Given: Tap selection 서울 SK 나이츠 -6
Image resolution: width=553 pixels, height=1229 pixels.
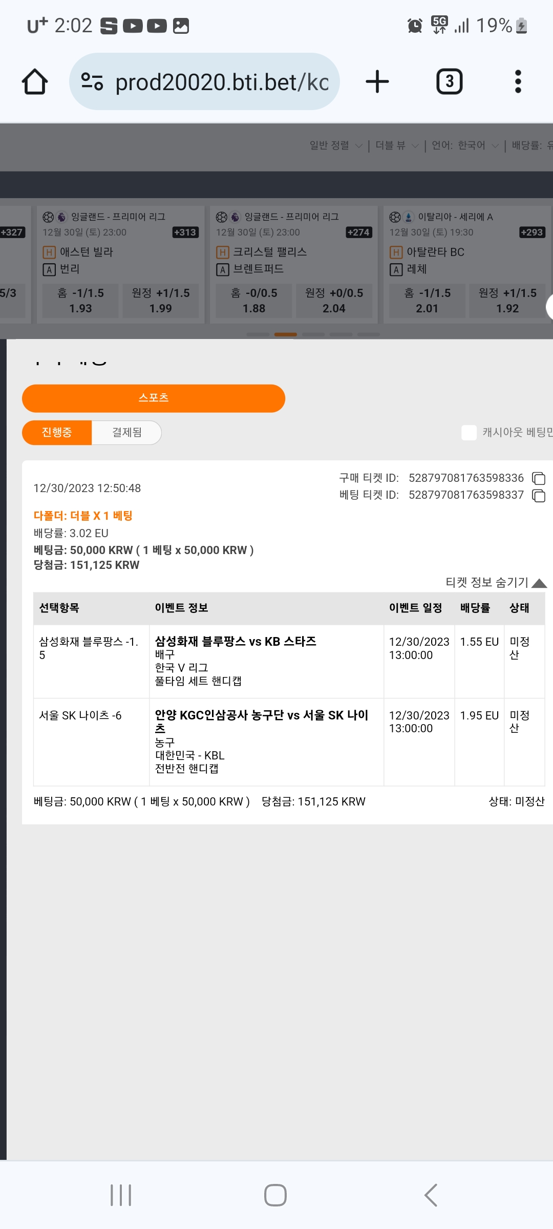Looking at the screenshot, I should [x=80, y=715].
